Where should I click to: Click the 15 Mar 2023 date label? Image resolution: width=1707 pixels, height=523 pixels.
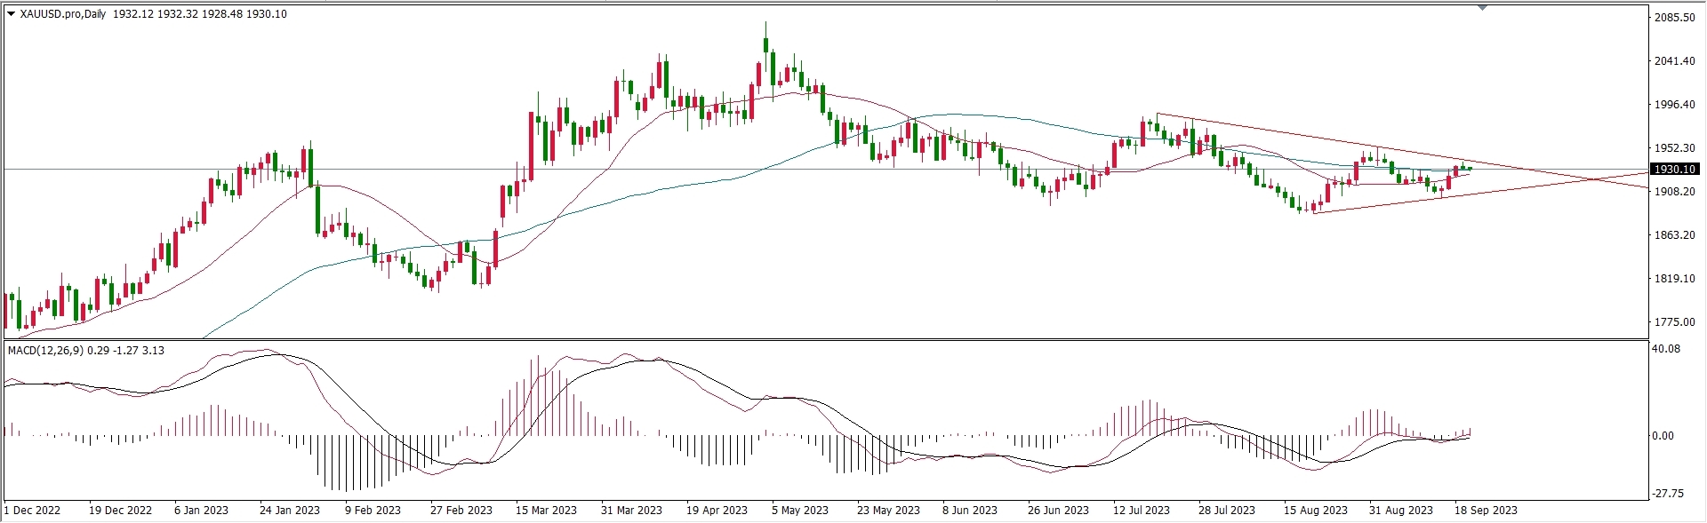[546, 511]
